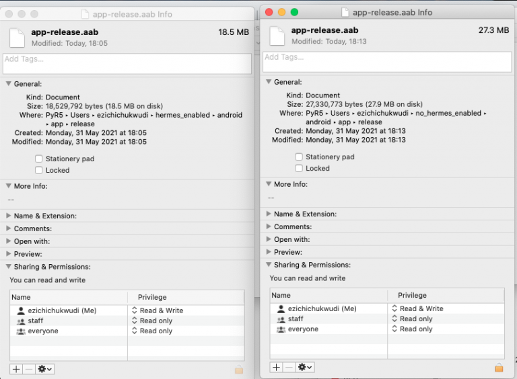This screenshot has height=379, width=517.
Task: Change ezichichukwudi privilege Read & Write in right window
Action: (x=418, y=308)
